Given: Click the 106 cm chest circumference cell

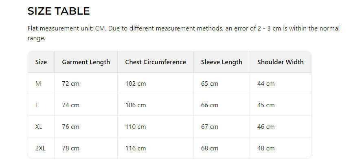Looking at the screenshot, I should 136,105.
